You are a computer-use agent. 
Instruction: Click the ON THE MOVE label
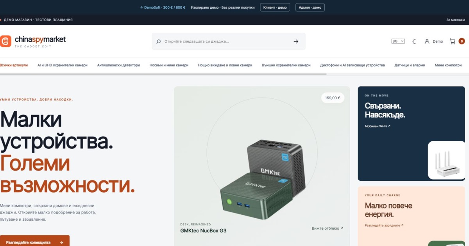[376, 96]
